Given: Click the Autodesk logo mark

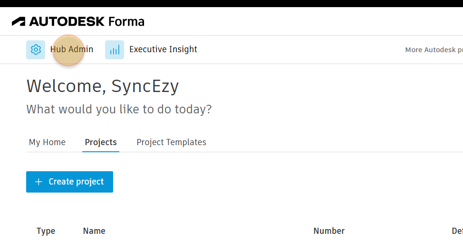Looking at the screenshot, I should point(19,21).
